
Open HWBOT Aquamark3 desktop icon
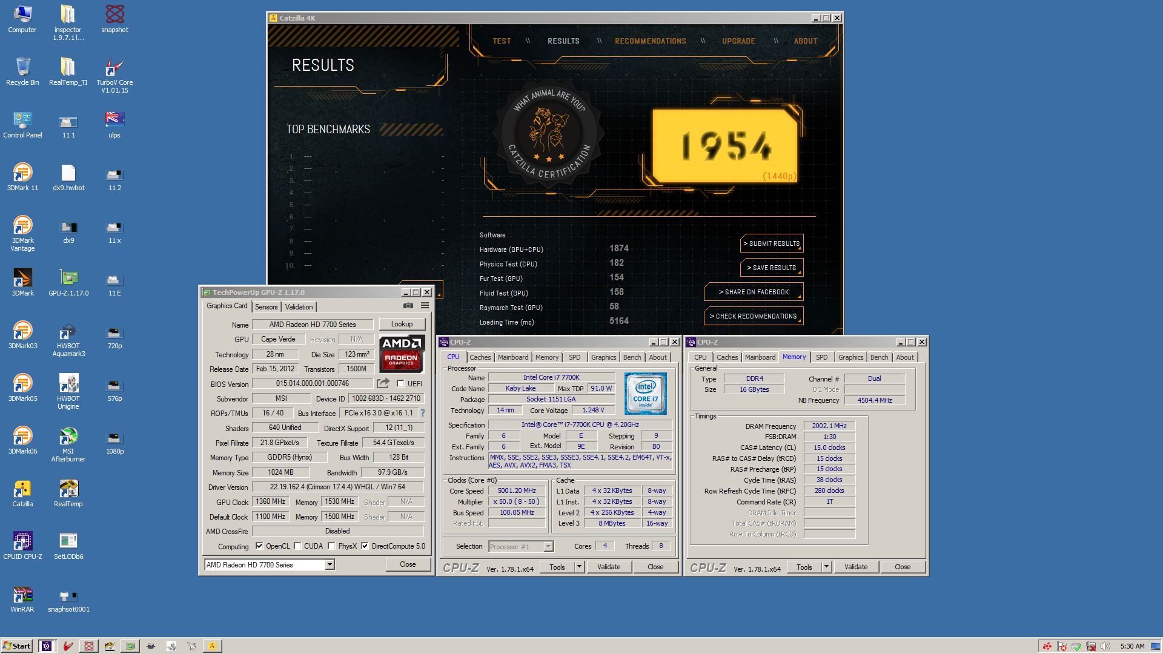tap(68, 338)
